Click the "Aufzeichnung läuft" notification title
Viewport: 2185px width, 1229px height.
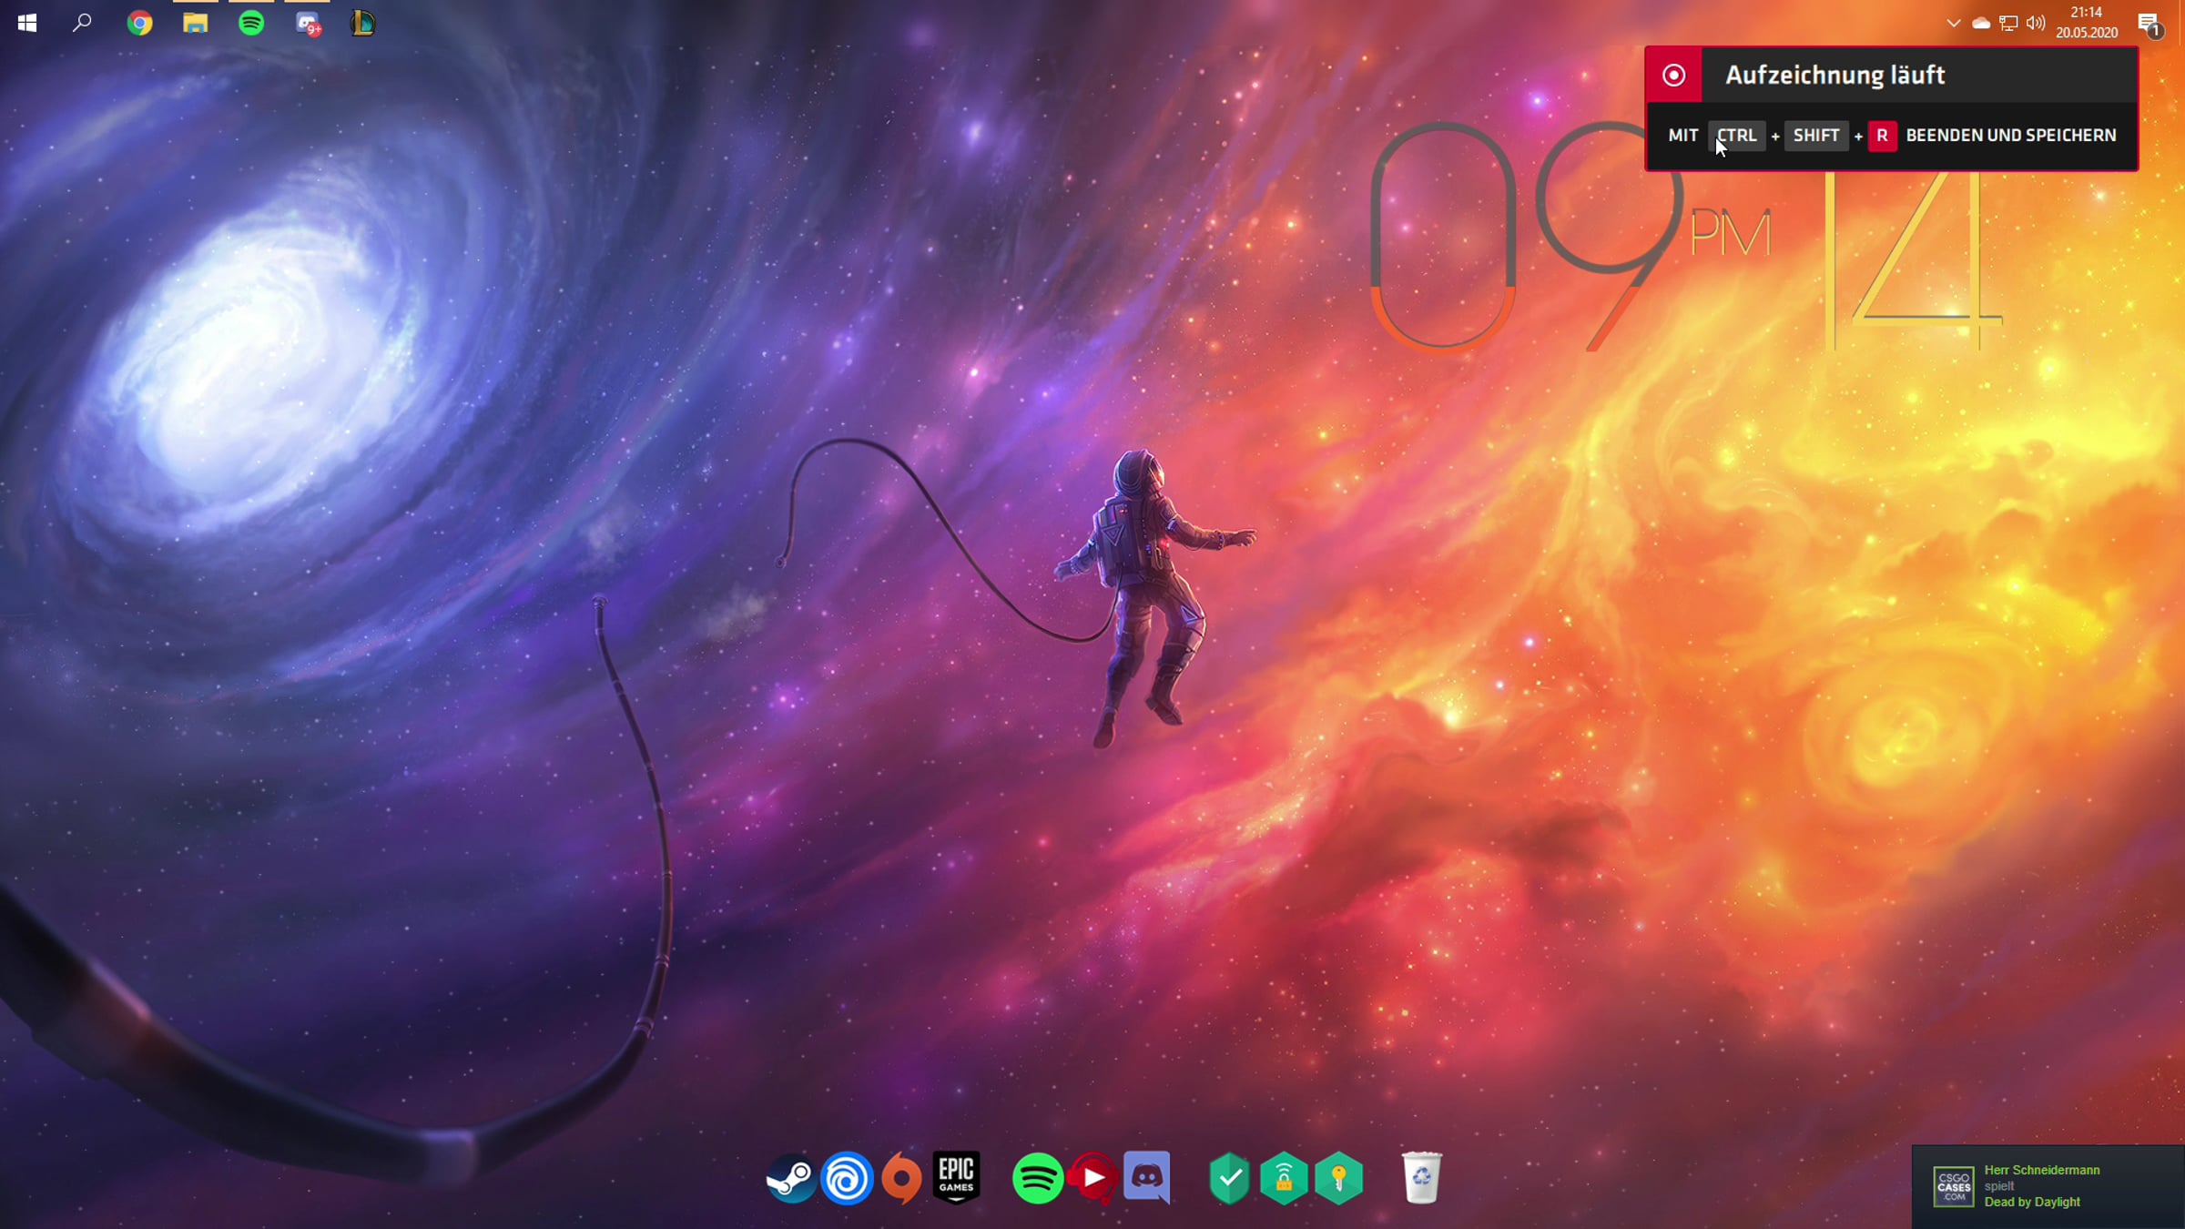[x=1834, y=75]
